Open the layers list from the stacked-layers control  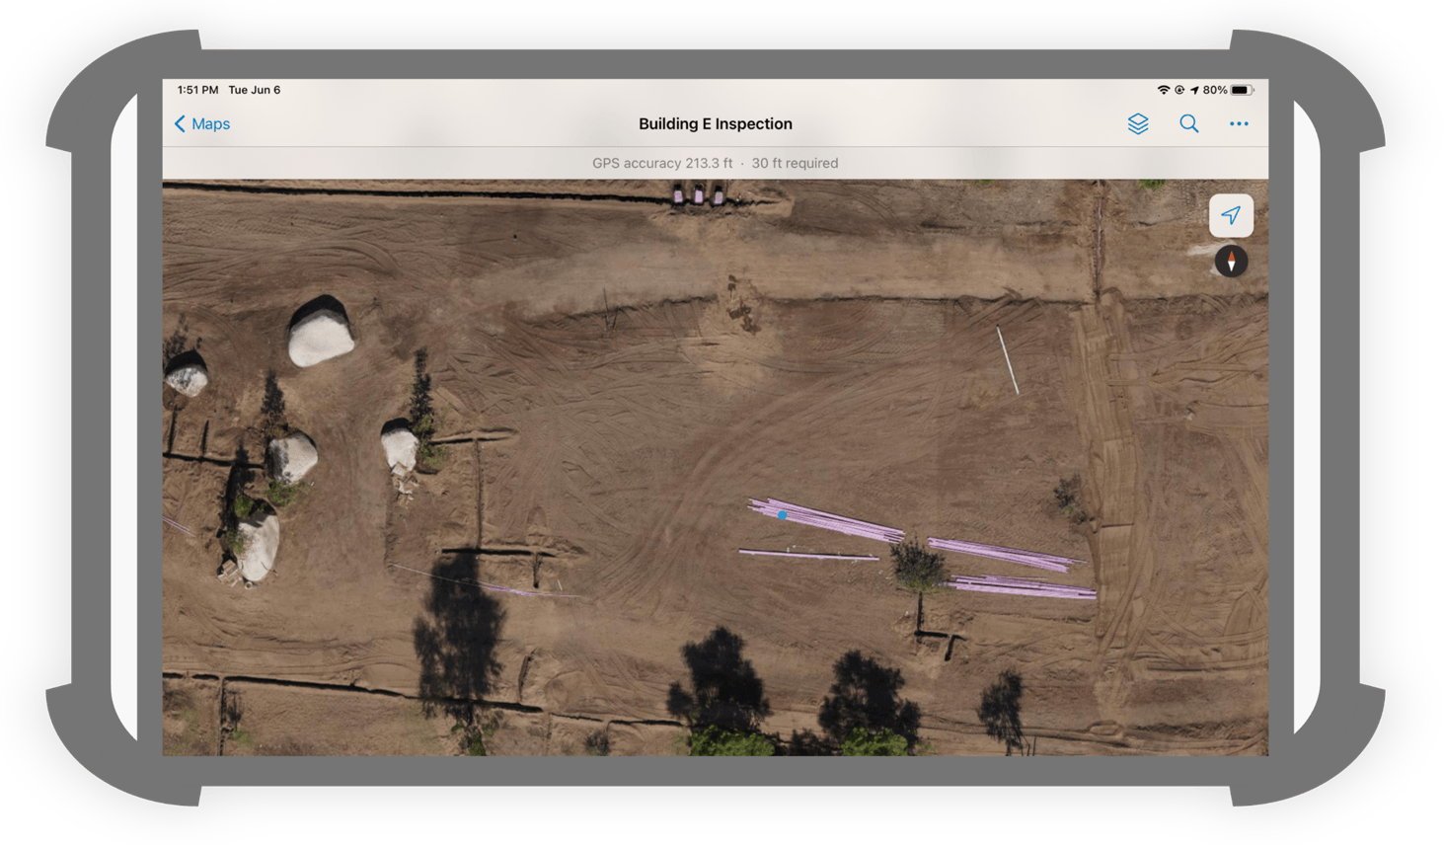point(1137,123)
